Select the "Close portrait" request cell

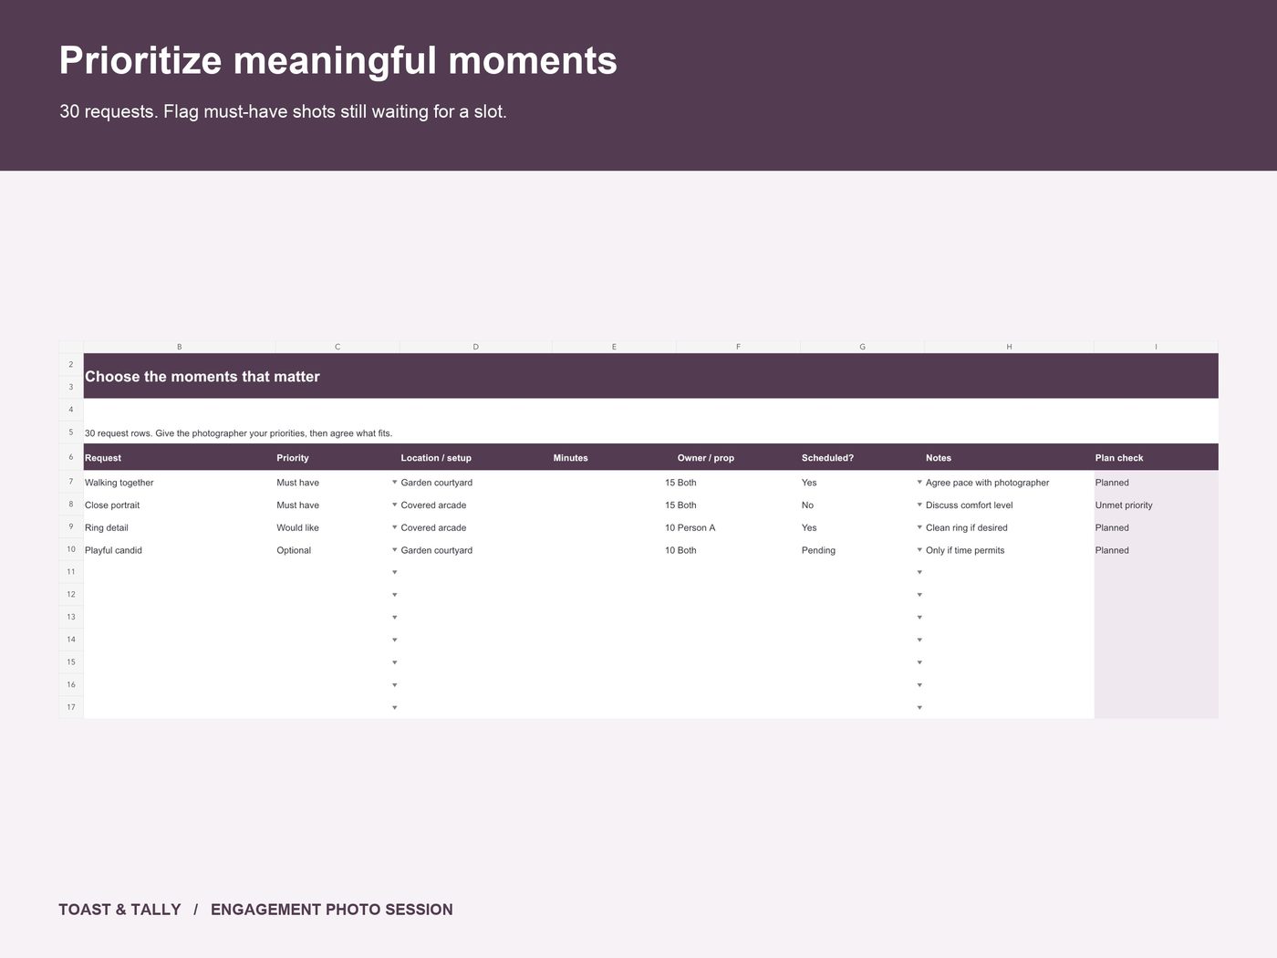[180, 505]
